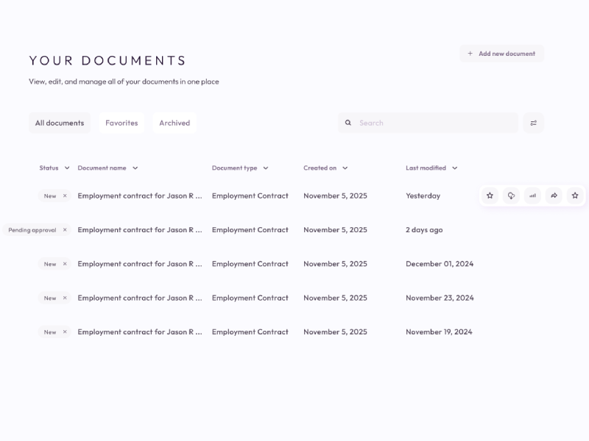Open filter settings via the sliders icon

(x=533, y=123)
